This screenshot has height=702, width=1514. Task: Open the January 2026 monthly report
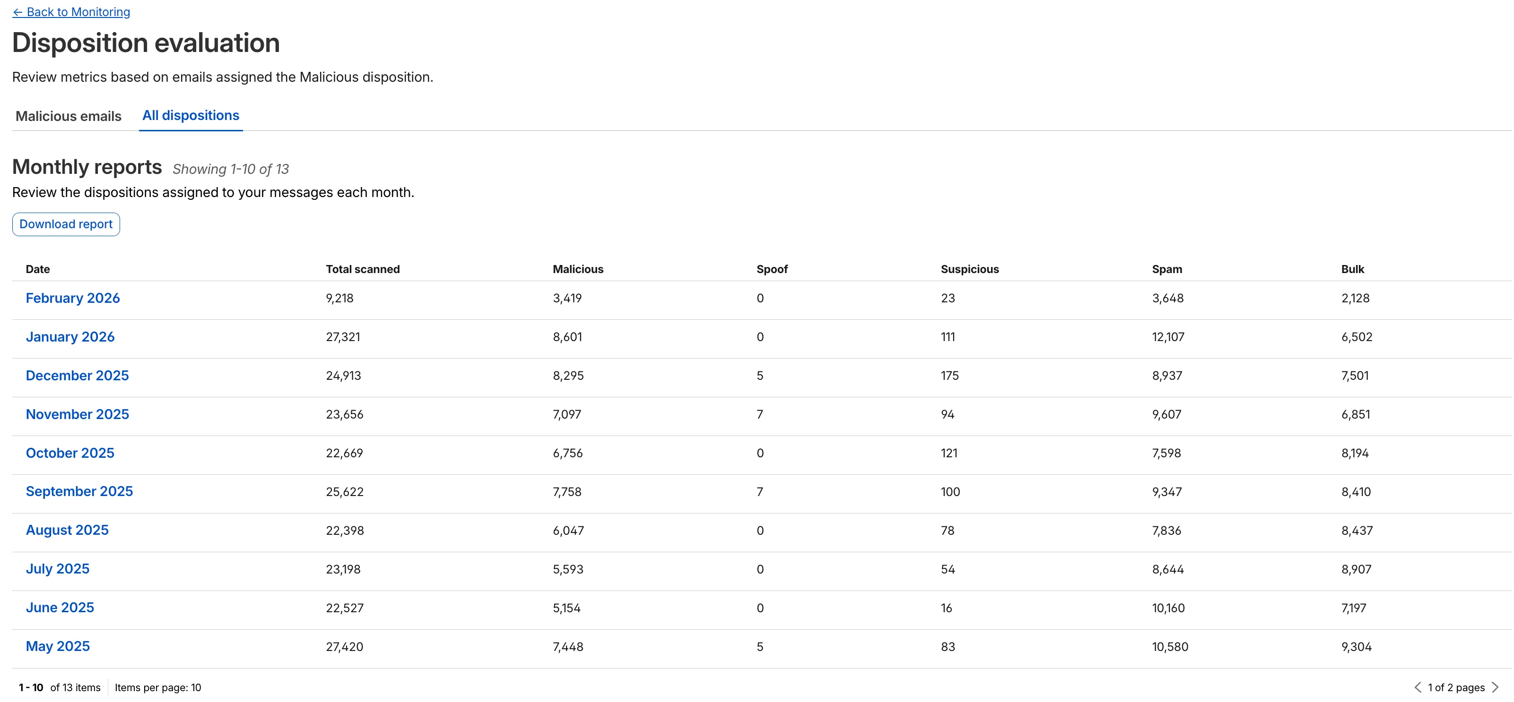[x=70, y=337]
